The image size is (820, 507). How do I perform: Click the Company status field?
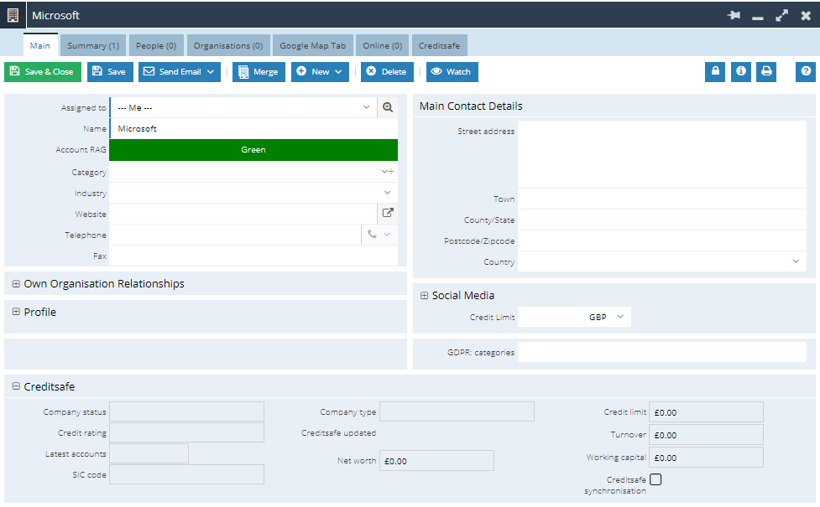(186, 411)
